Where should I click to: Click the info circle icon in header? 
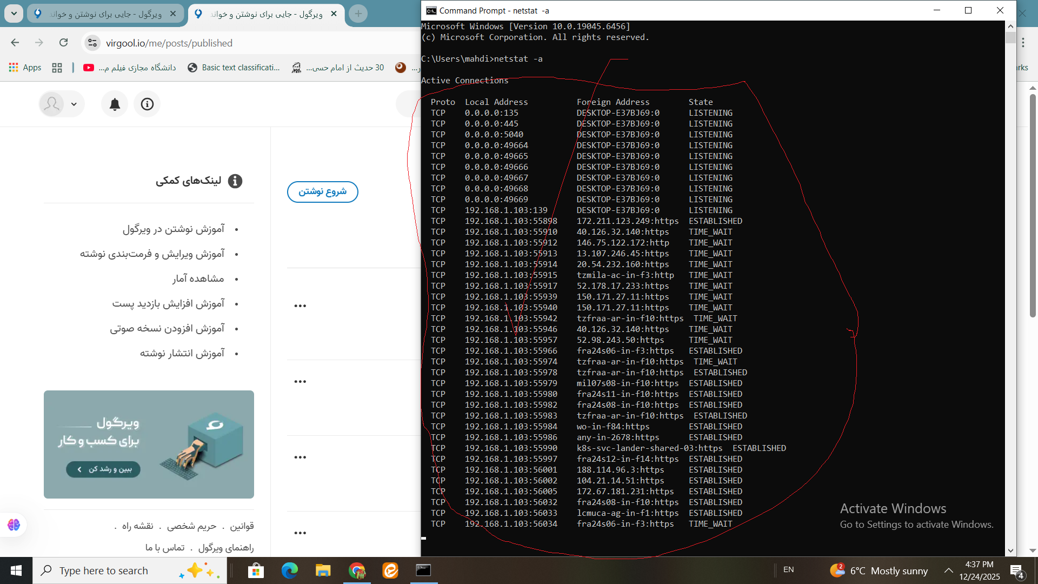(x=147, y=104)
